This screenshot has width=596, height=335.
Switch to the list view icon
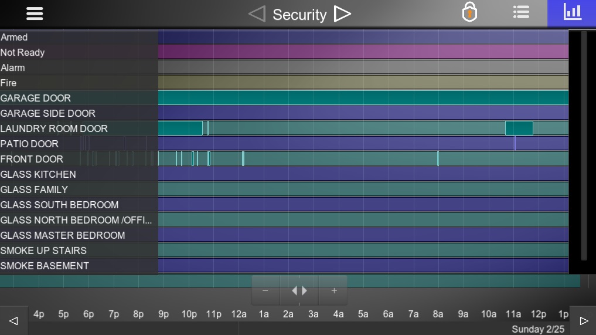[521, 13]
